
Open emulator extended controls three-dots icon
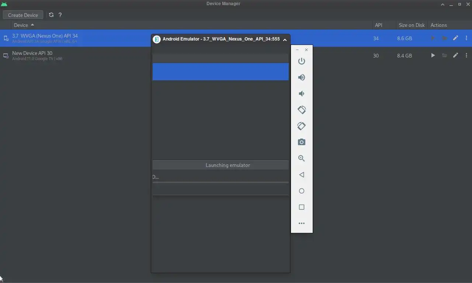pyautogui.click(x=302, y=223)
